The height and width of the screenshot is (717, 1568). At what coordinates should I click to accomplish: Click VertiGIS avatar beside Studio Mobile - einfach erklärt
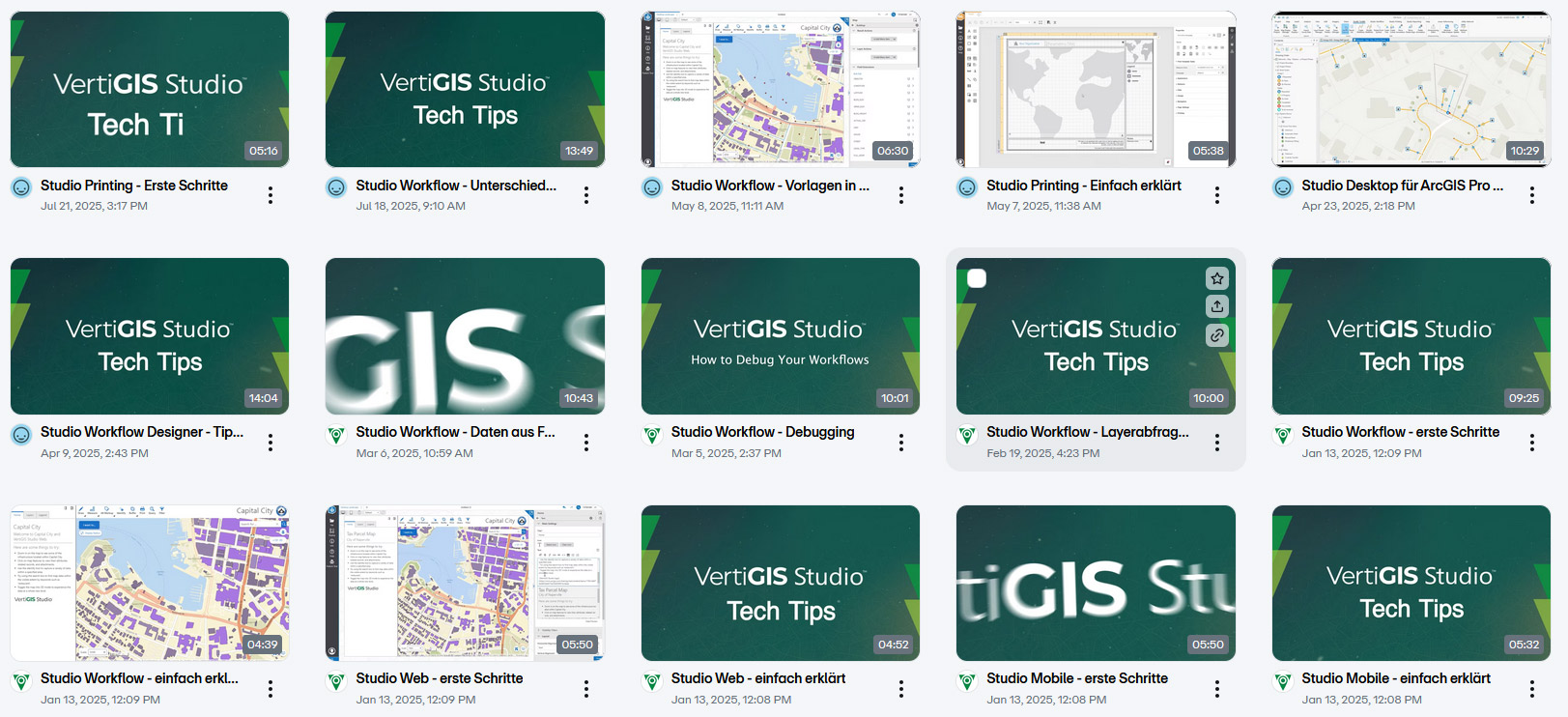(1283, 681)
